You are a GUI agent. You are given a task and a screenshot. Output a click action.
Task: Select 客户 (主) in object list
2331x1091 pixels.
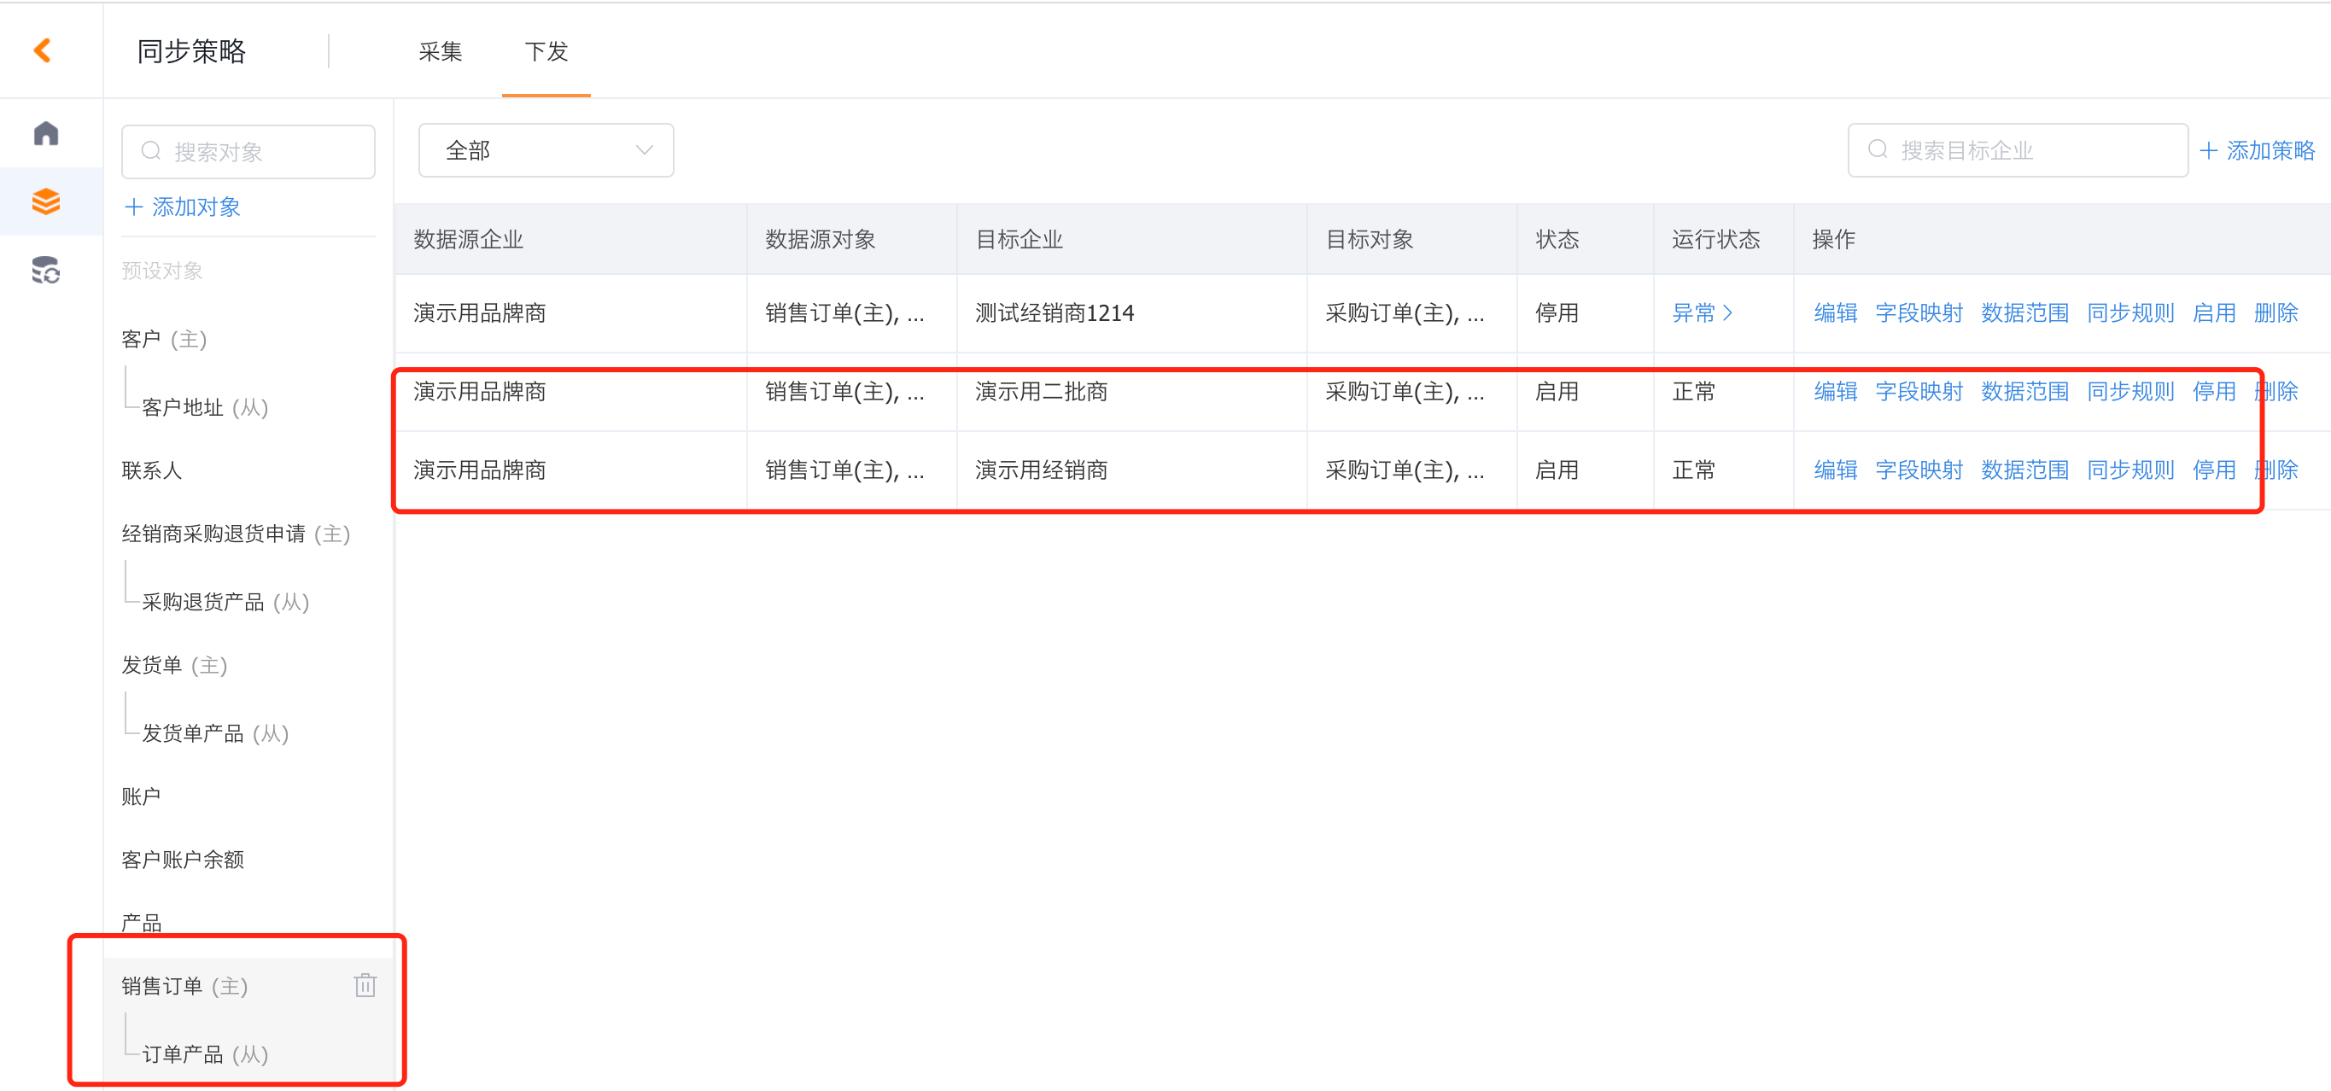point(164,339)
